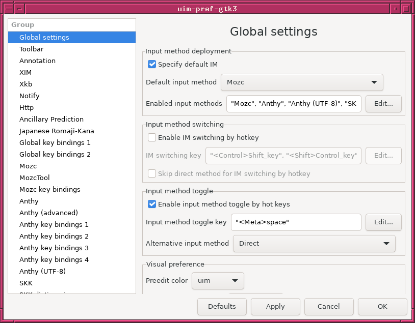
Task: Click the Input method toggle key field
Action: pos(296,222)
